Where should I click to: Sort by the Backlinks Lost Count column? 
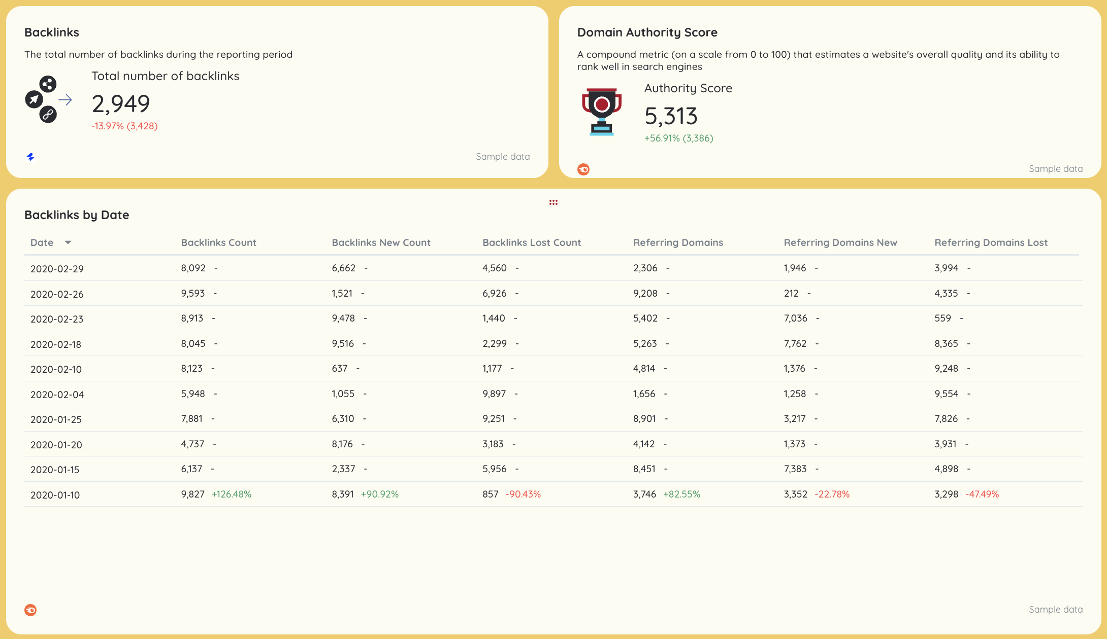(532, 242)
